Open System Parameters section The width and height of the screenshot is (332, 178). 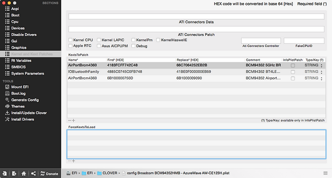(28, 73)
